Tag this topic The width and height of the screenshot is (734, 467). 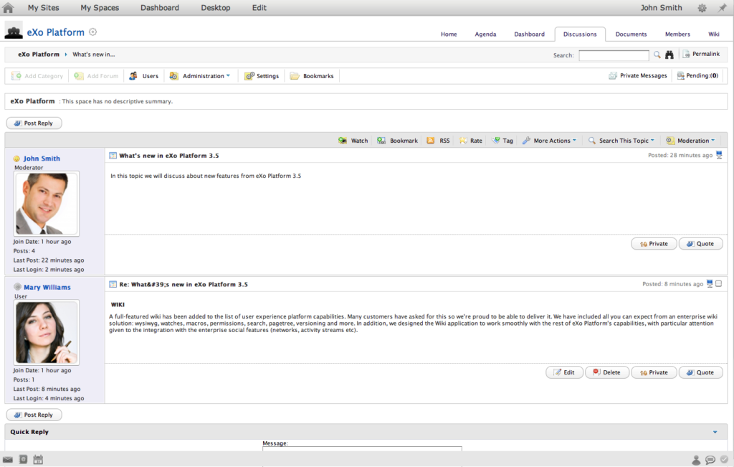502,141
